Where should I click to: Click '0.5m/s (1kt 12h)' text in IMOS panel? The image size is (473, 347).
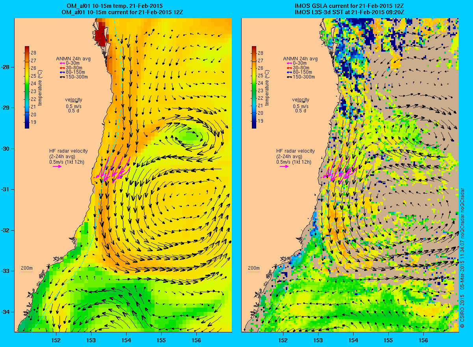[x=294, y=162]
